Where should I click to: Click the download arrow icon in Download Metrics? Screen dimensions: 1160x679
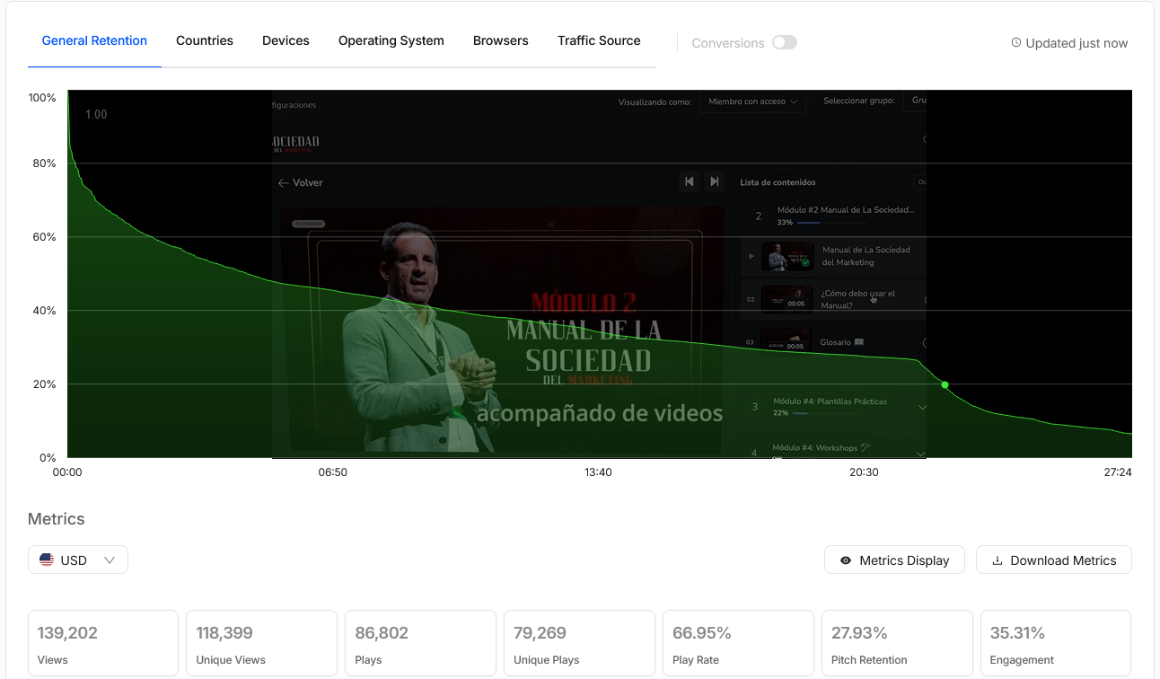997,560
